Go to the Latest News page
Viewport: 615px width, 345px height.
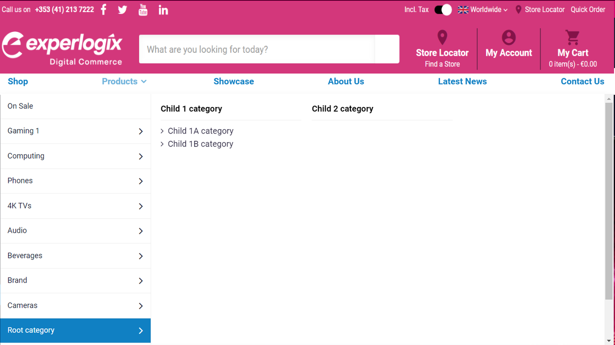(462, 81)
